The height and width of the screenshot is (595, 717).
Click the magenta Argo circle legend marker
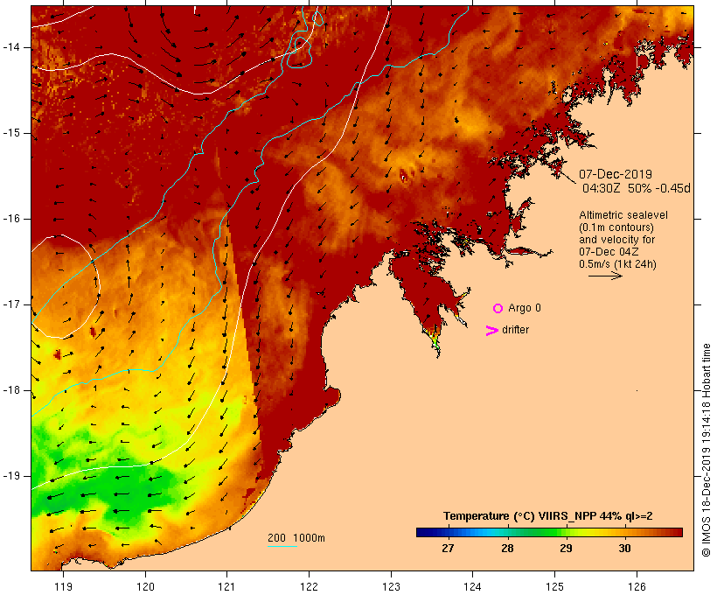[498, 309]
